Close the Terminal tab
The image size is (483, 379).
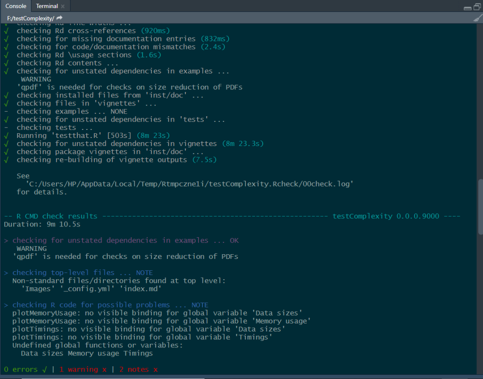[x=63, y=7]
